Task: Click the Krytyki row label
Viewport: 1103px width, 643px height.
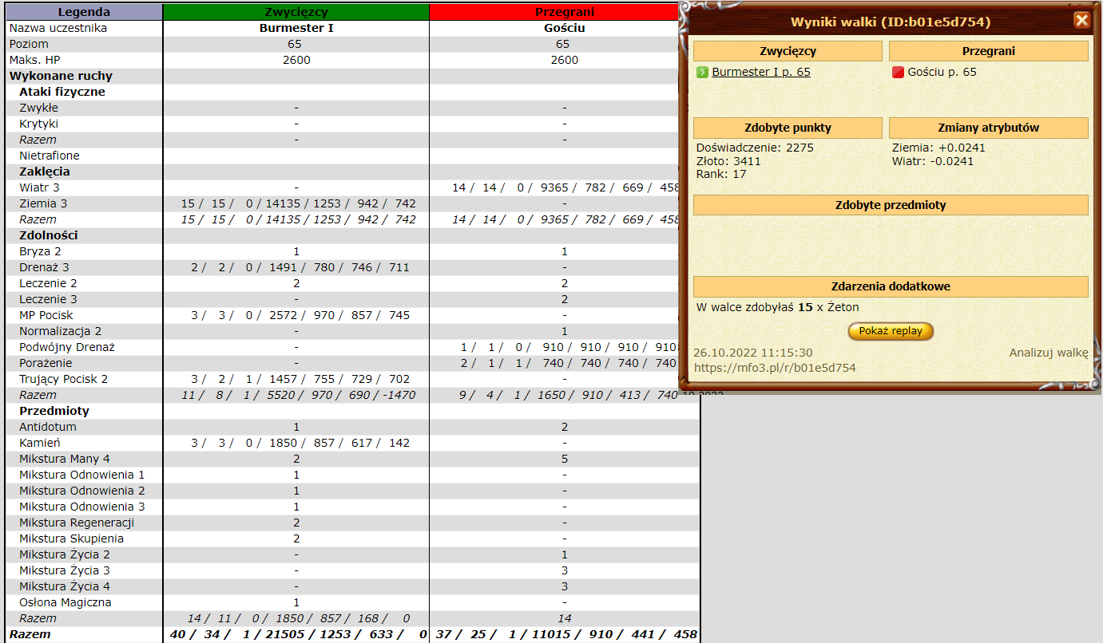Action: 38,124
